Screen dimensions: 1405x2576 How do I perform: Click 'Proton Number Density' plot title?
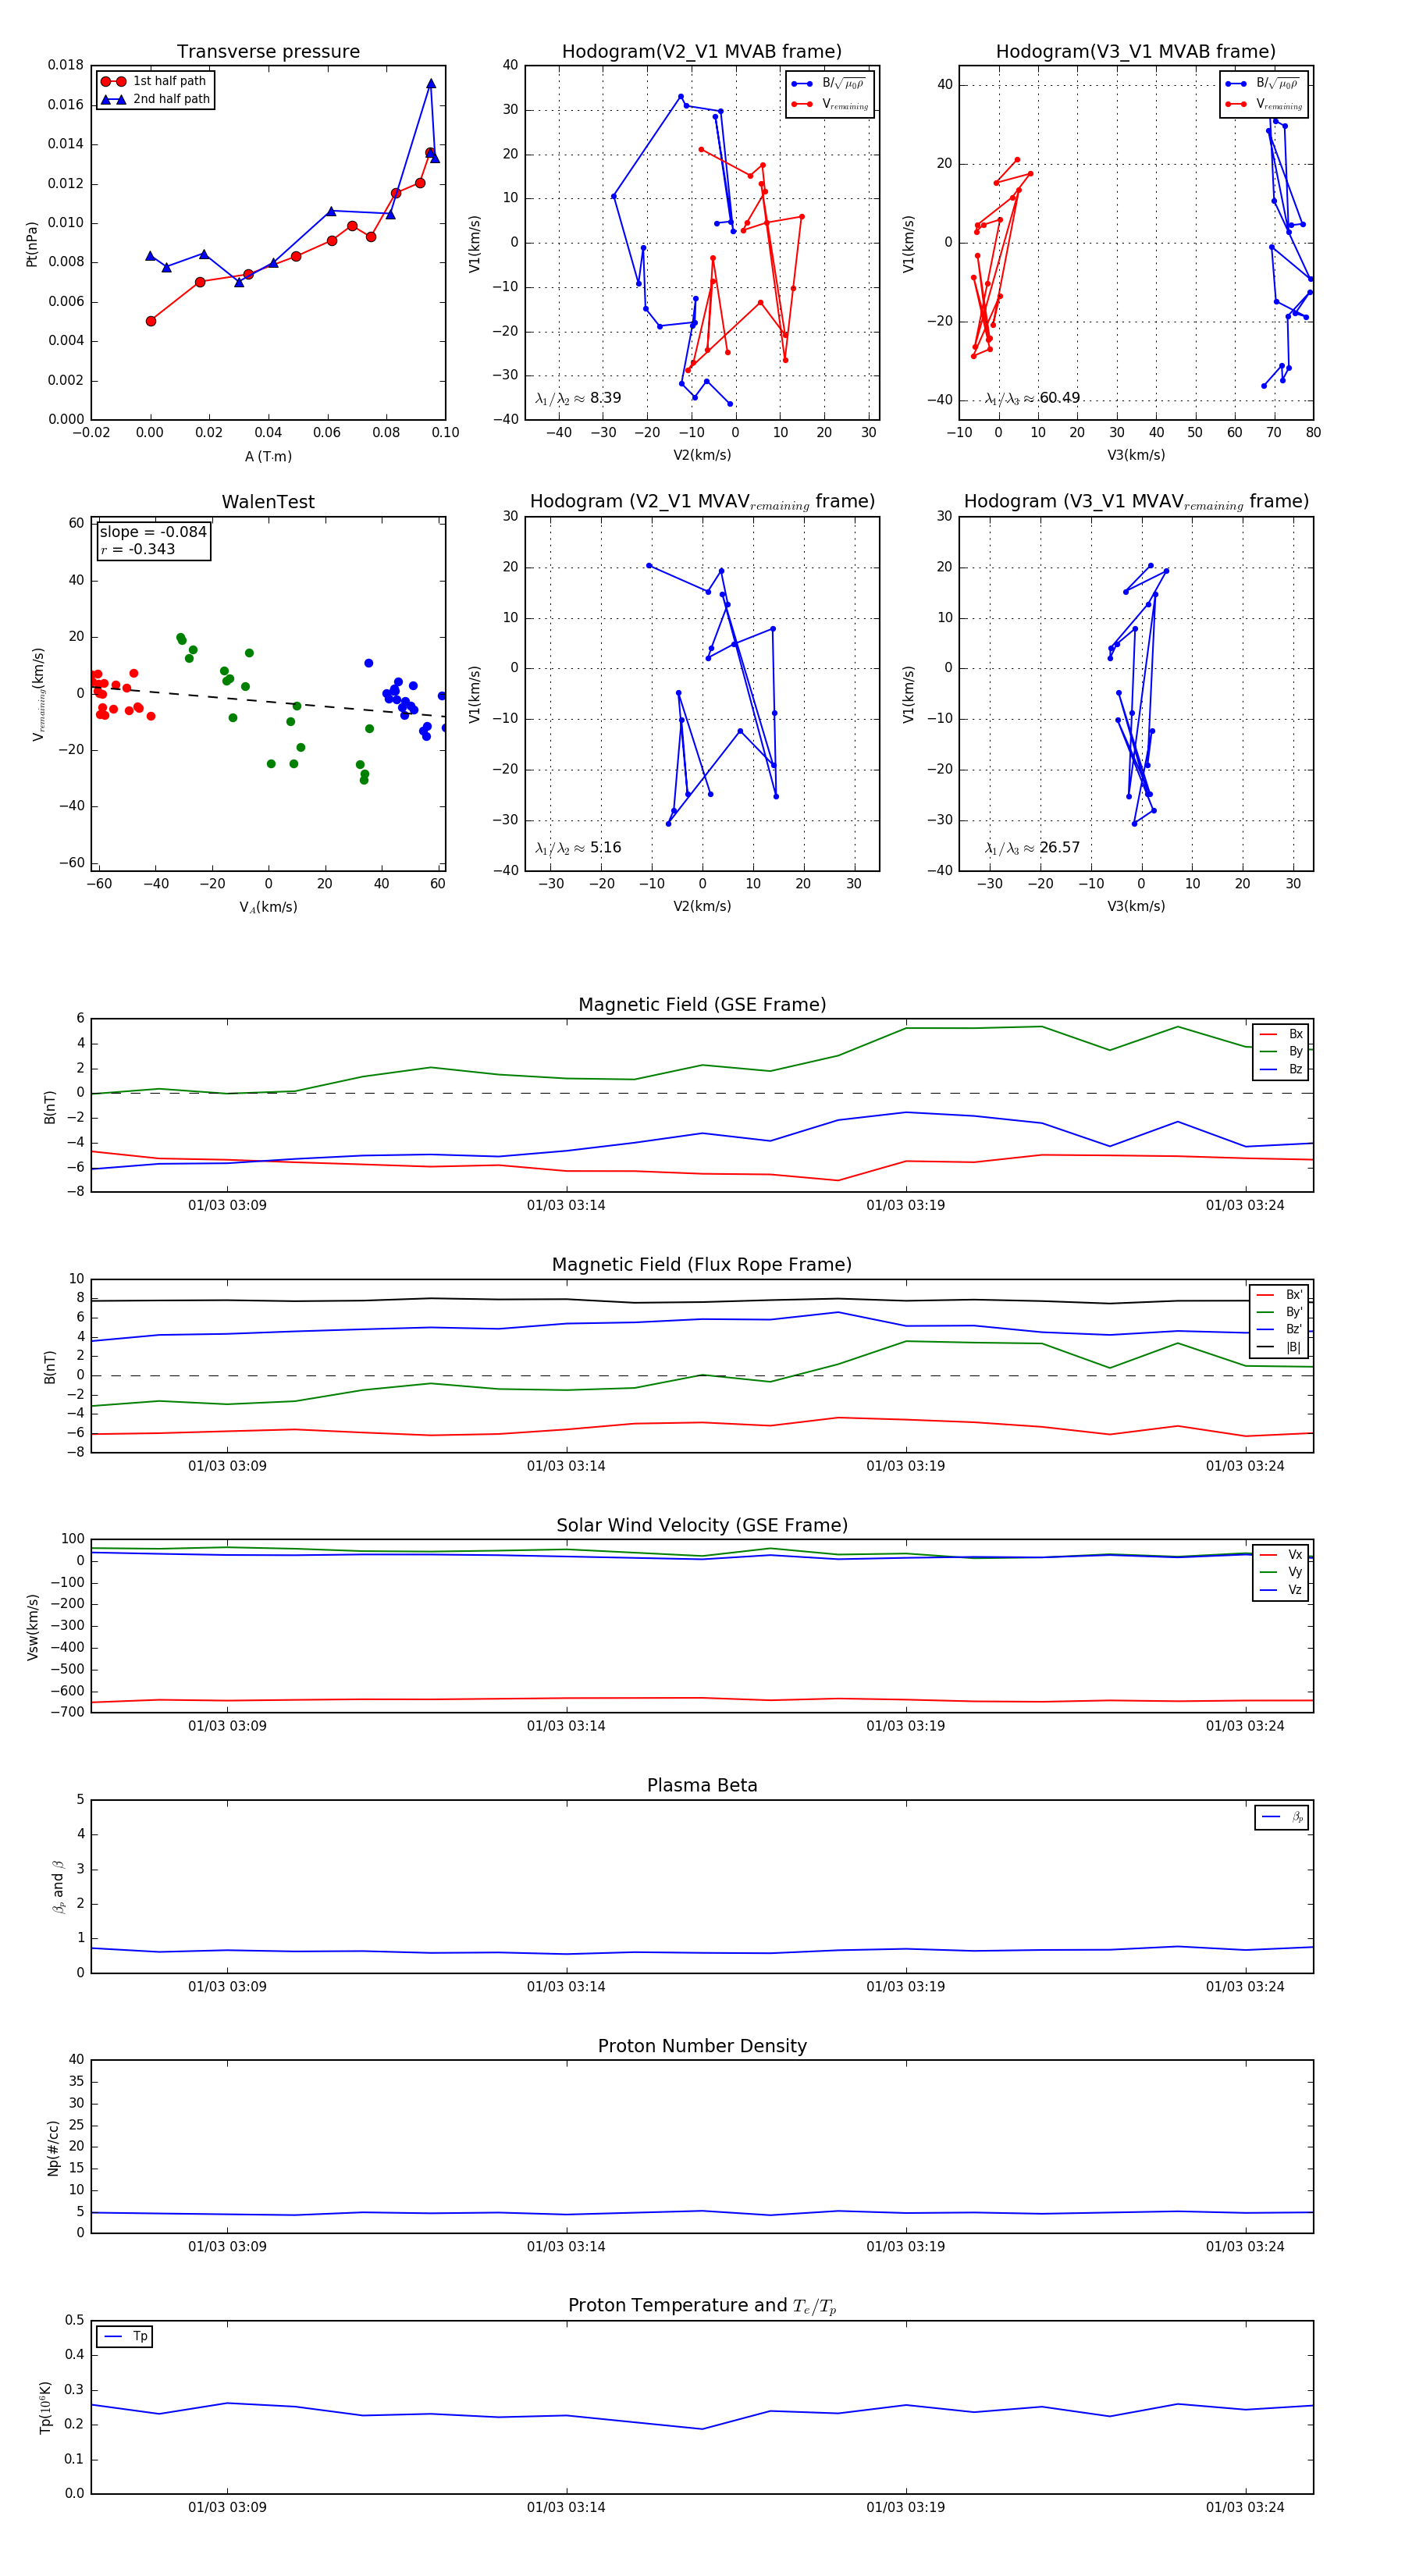tap(702, 2047)
